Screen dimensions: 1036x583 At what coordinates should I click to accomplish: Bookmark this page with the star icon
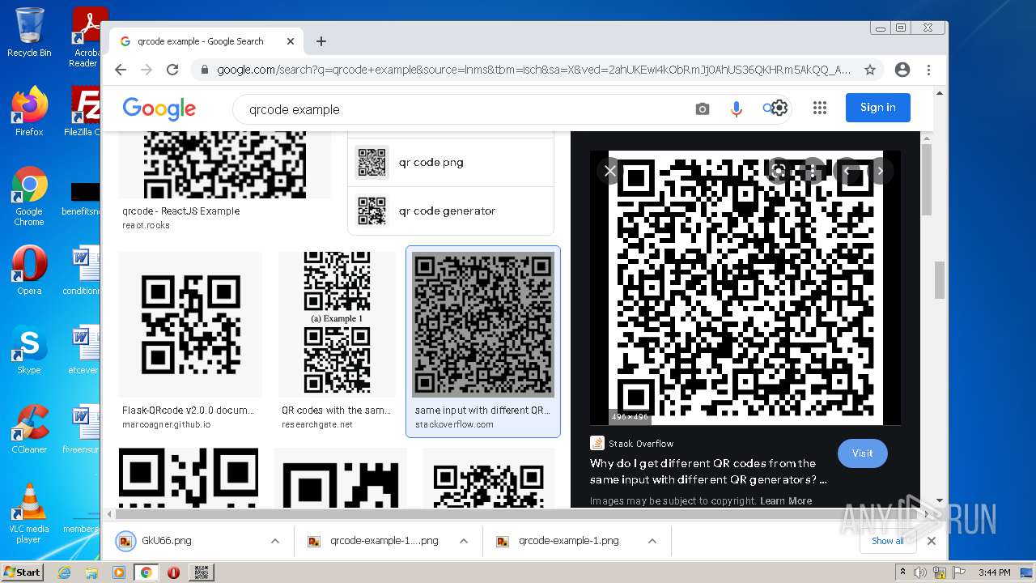[870, 70]
